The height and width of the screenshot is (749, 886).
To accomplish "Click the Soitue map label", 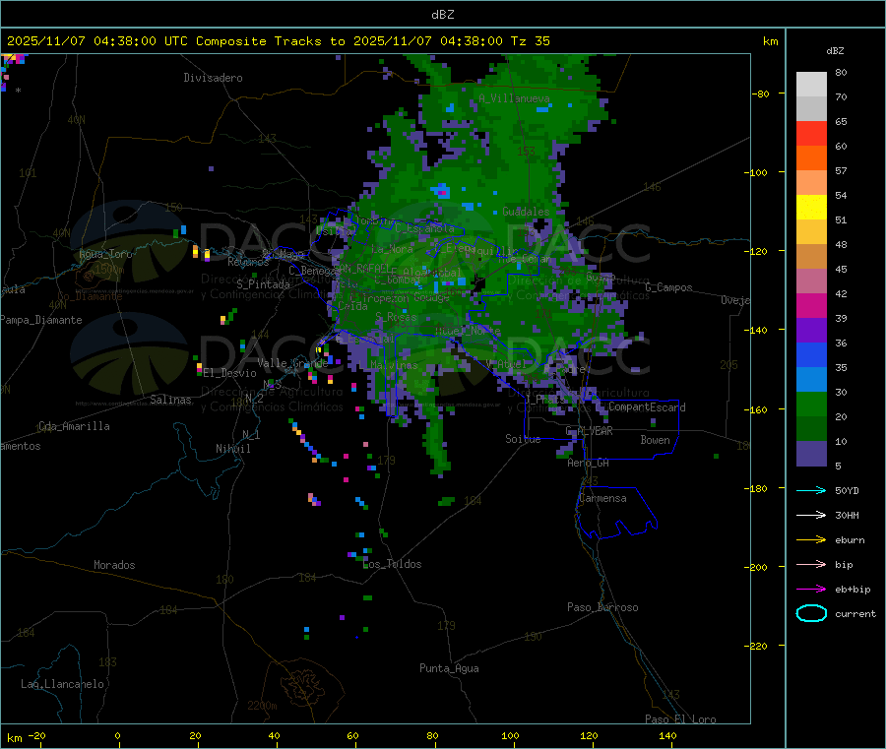I will pos(523,439).
